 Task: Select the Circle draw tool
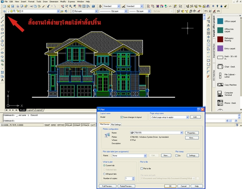point(2,41)
